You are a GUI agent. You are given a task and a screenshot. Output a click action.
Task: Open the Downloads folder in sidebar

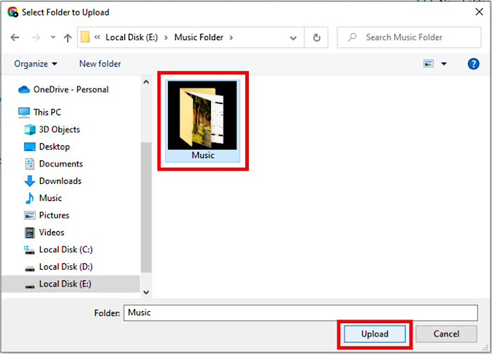pos(60,181)
